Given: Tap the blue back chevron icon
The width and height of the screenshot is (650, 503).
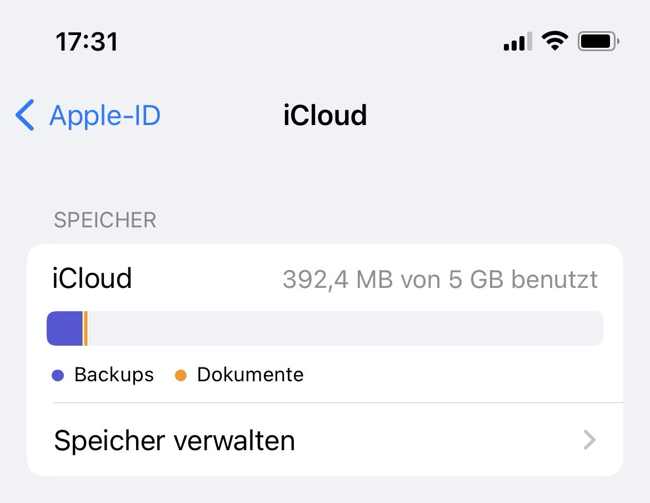Looking at the screenshot, I should (25, 115).
